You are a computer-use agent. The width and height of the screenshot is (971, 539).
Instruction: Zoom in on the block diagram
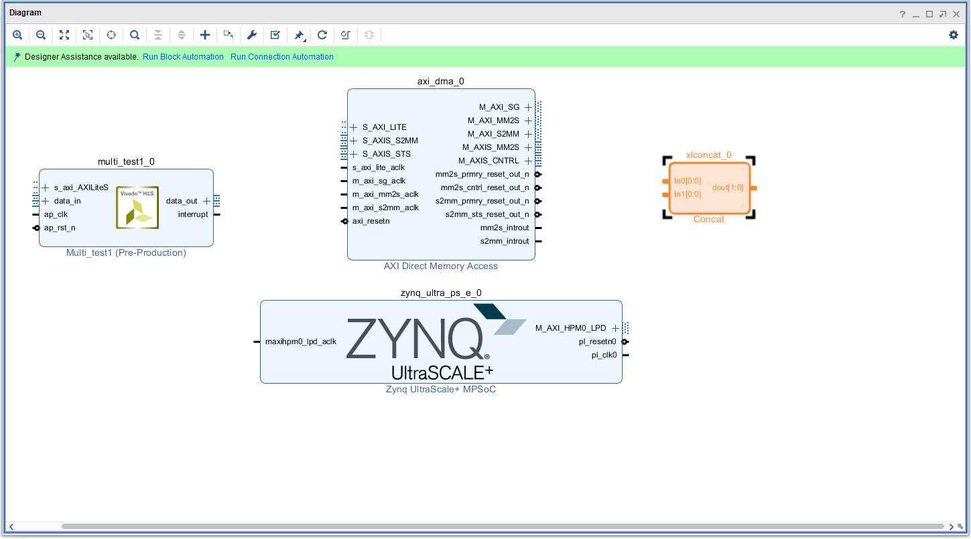pyautogui.click(x=17, y=35)
